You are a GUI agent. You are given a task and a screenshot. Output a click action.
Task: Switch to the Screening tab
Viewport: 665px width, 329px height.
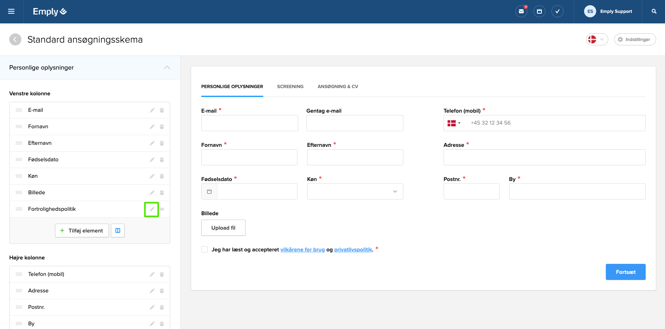point(290,86)
